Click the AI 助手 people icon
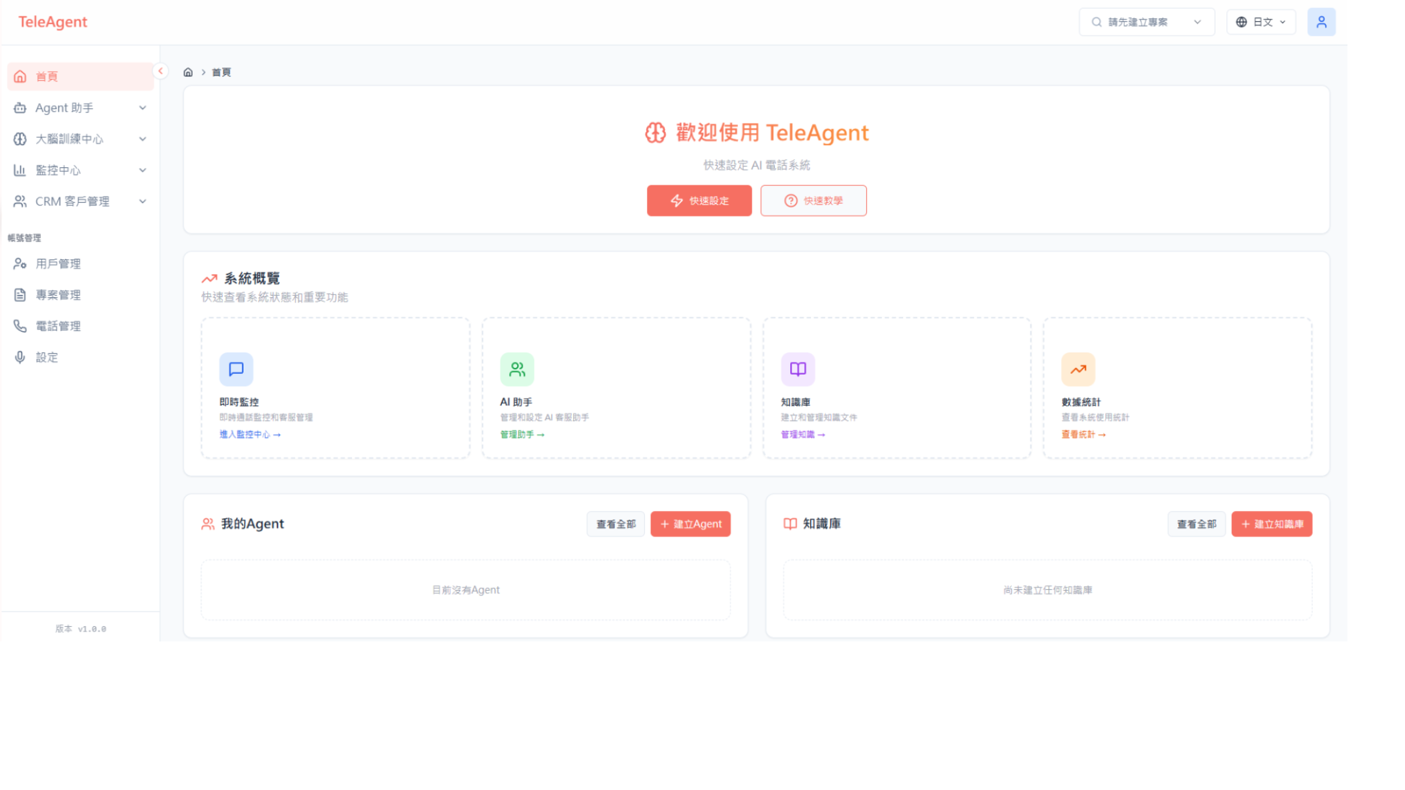This screenshot has width=1405, height=790. tap(517, 369)
